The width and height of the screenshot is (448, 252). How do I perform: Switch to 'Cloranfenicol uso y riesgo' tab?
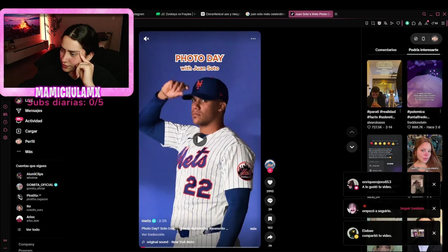[220, 14]
